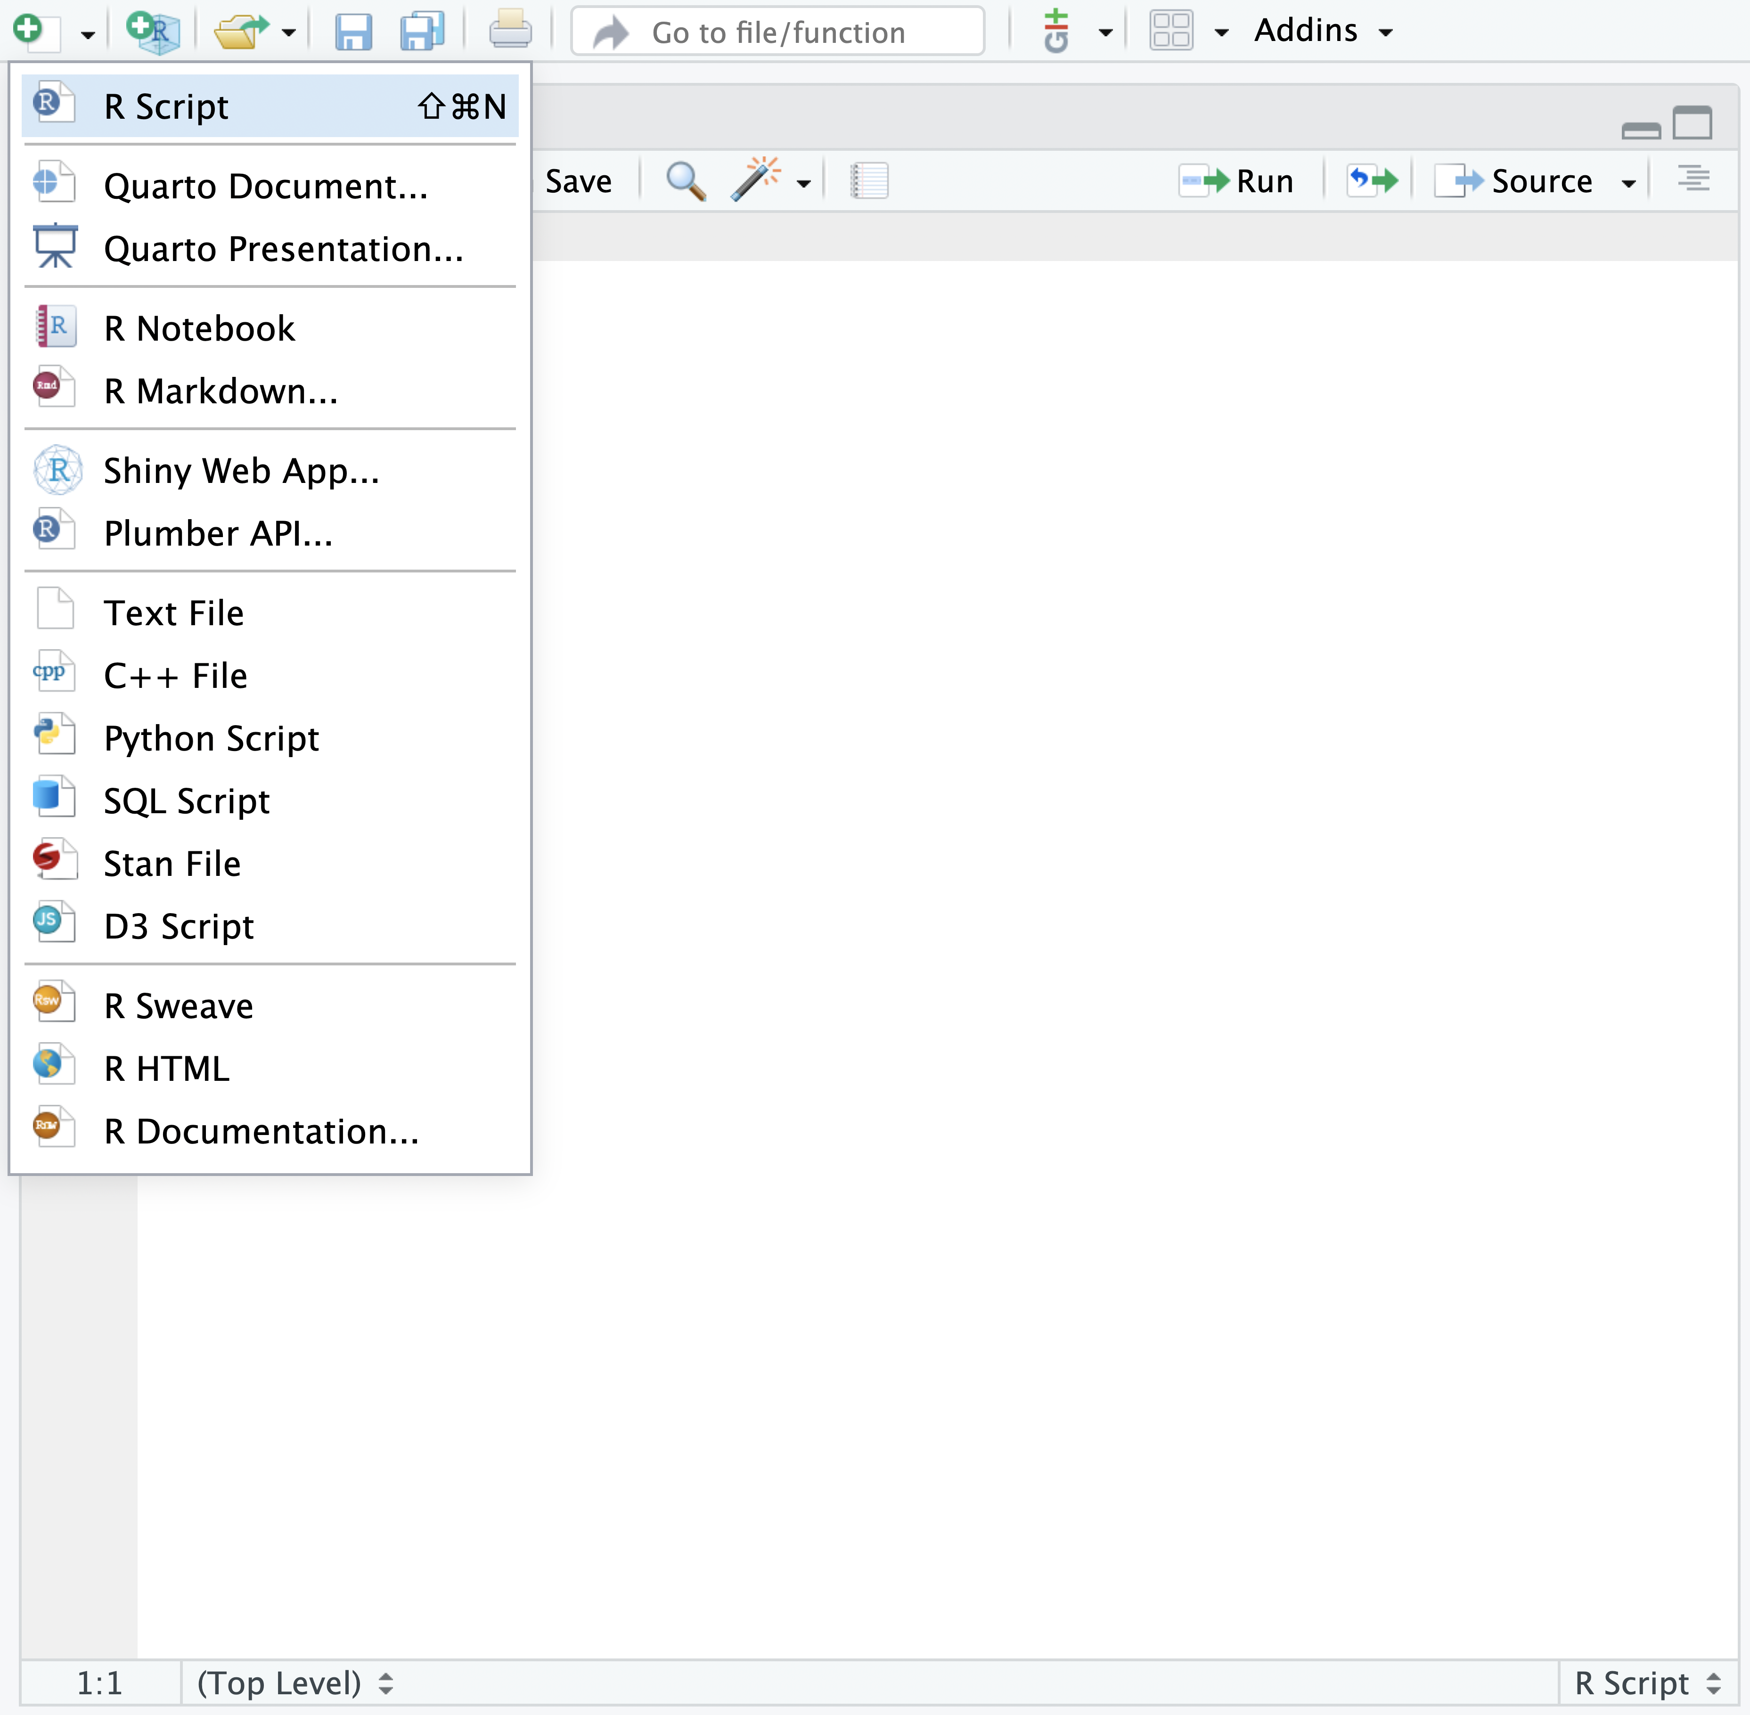The width and height of the screenshot is (1750, 1715).
Task: Open the New File dropdown arrow
Action: point(87,34)
